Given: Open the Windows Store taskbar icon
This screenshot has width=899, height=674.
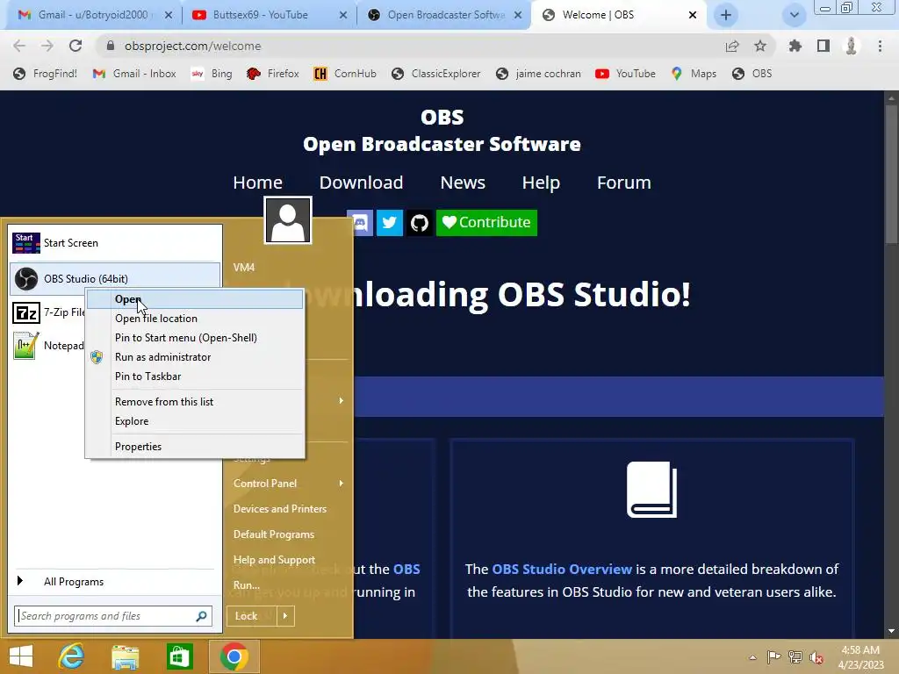Looking at the screenshot, I should point(179,656).
